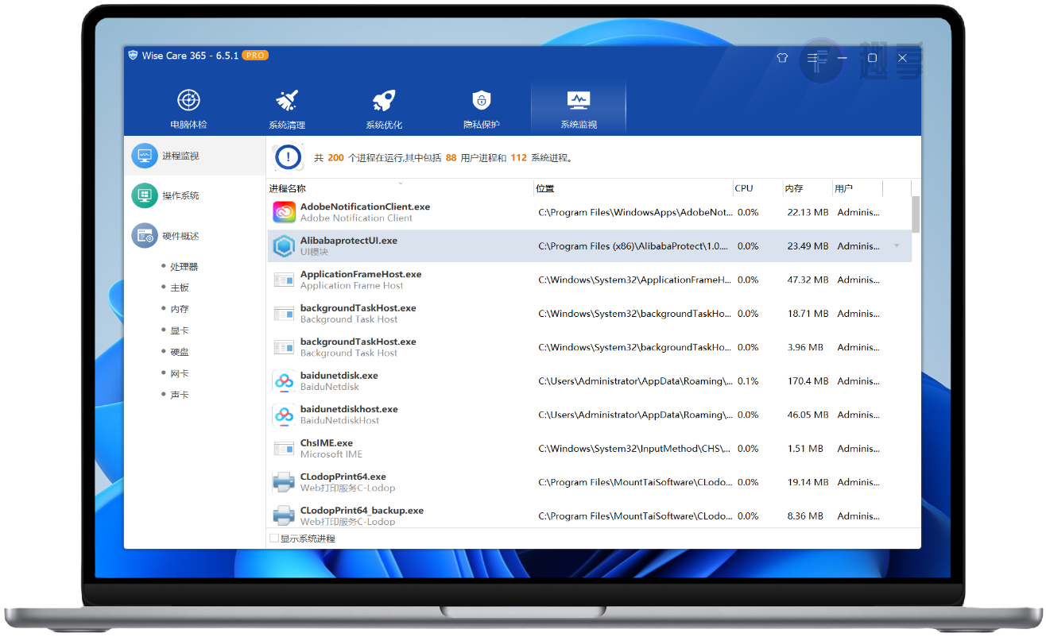Select 硬件概述 in the sidebar
Image resolution: width=1046 pixels, height=637 pixels.
(x=195, y=236)
